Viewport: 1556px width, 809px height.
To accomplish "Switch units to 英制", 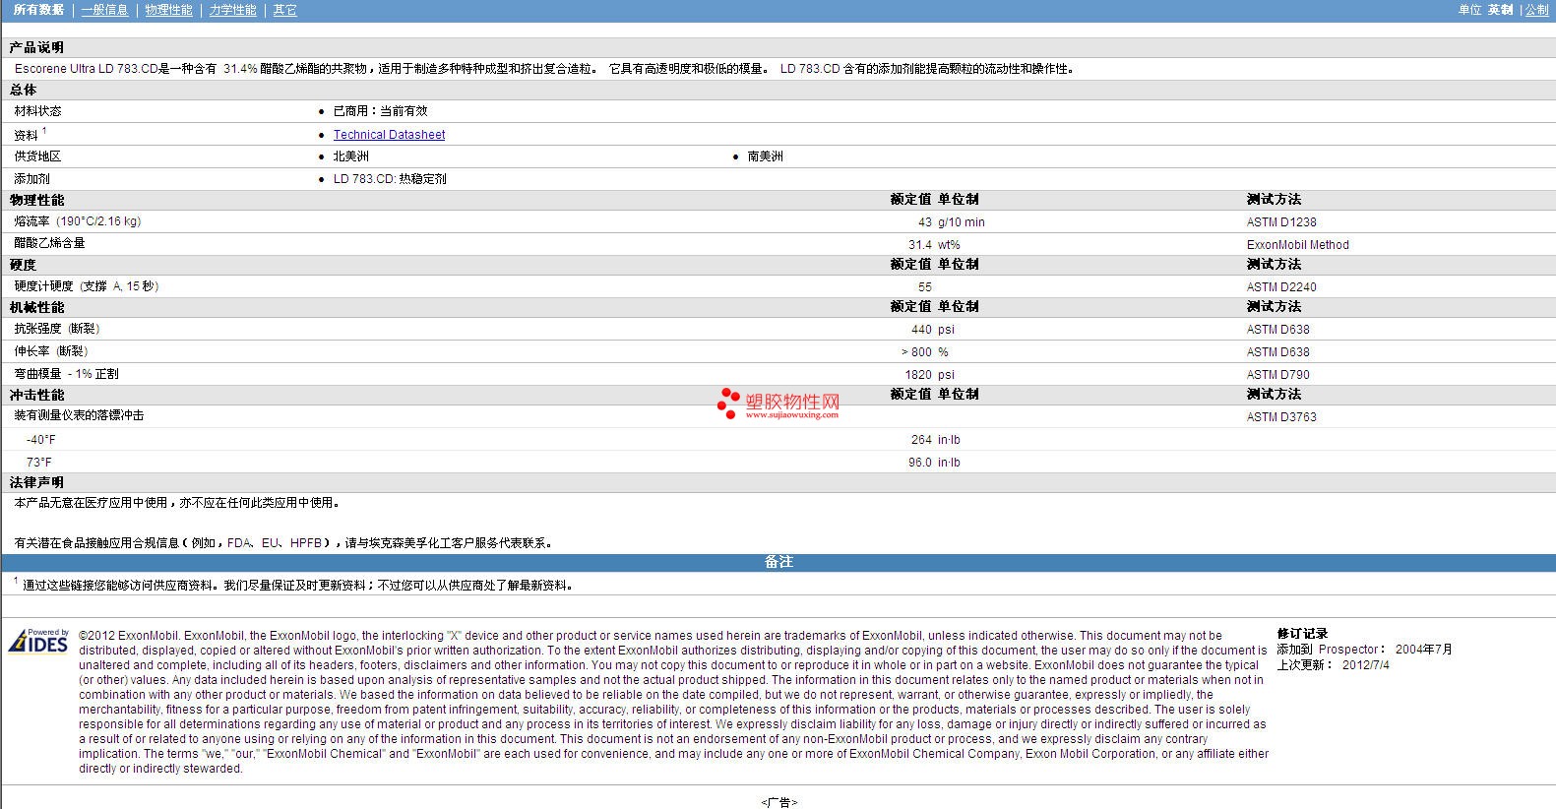I will [x=1500, y=10].
